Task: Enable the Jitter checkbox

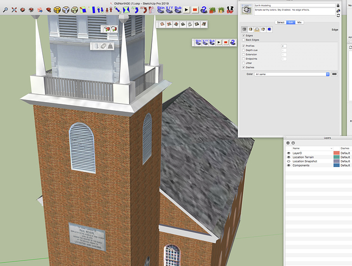Action: tap(244, 63)
